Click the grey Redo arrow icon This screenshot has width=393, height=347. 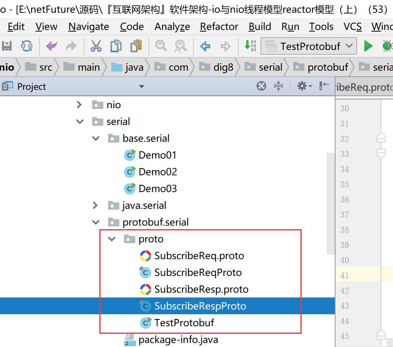tap(71, 46)
